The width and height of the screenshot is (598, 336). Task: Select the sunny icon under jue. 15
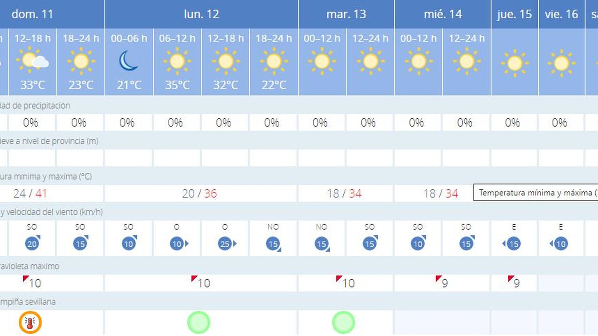coord(515,63)
